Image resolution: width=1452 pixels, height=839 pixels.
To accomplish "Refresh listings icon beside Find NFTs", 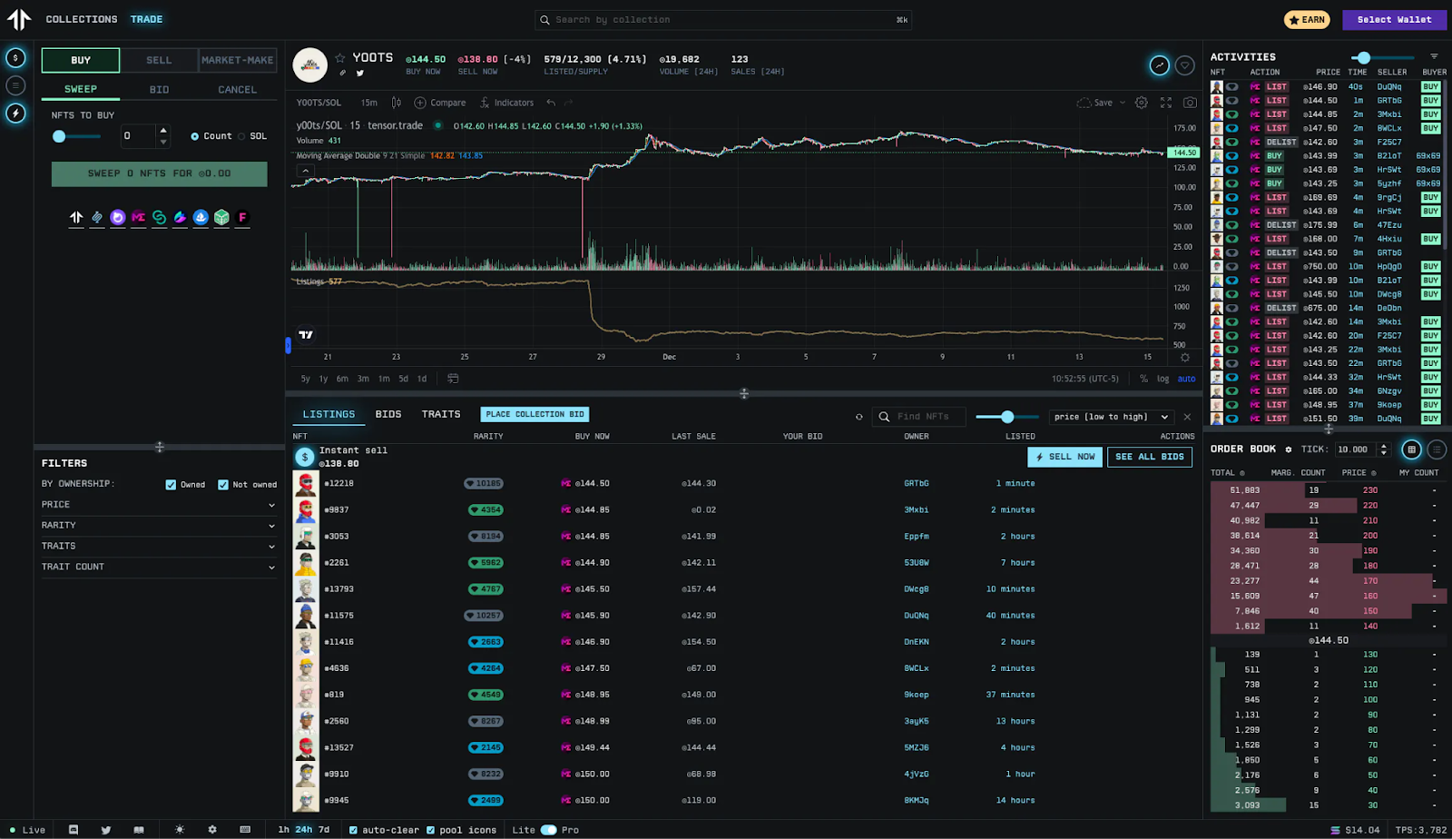I will tap(859, 417).
